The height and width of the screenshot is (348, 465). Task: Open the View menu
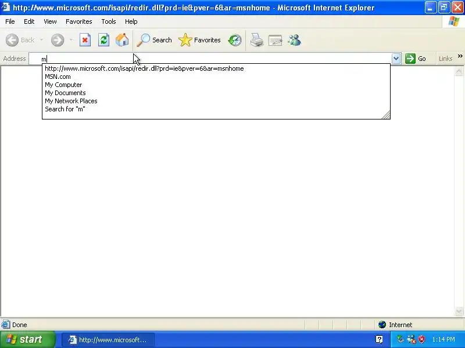[x=50, y=21]
